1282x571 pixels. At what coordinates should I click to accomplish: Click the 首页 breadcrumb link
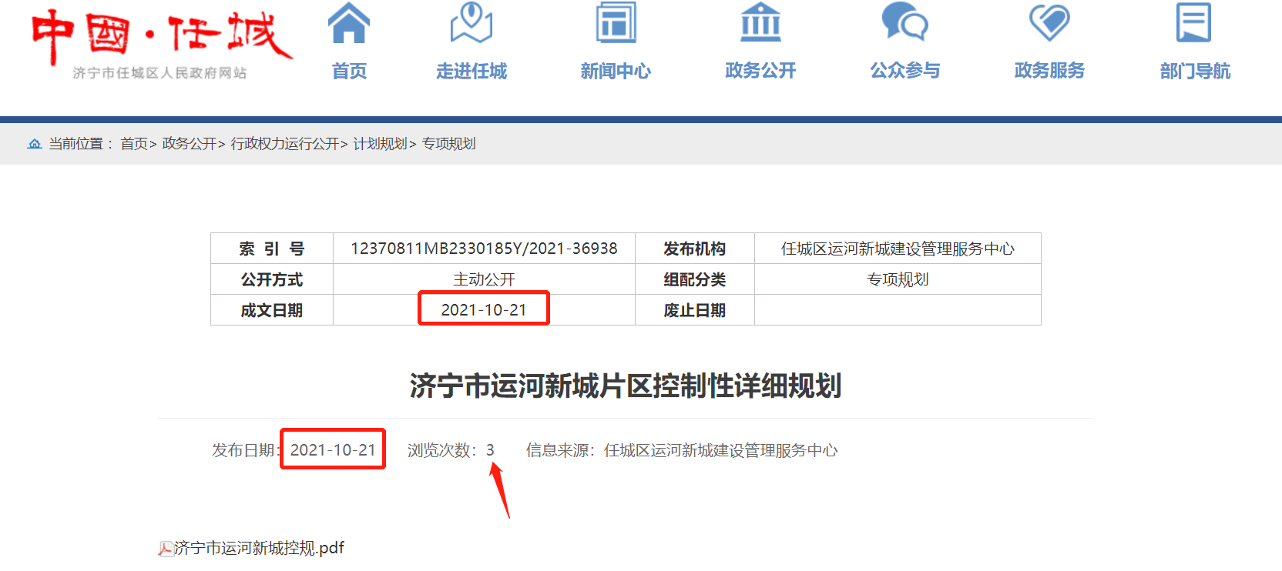134,144
